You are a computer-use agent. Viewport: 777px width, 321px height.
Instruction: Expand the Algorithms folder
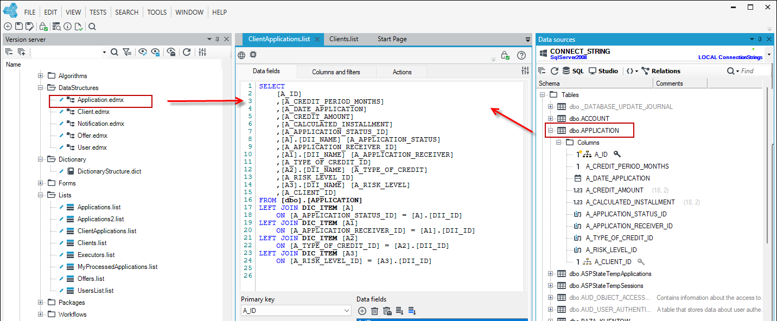(x=41, y=76)
